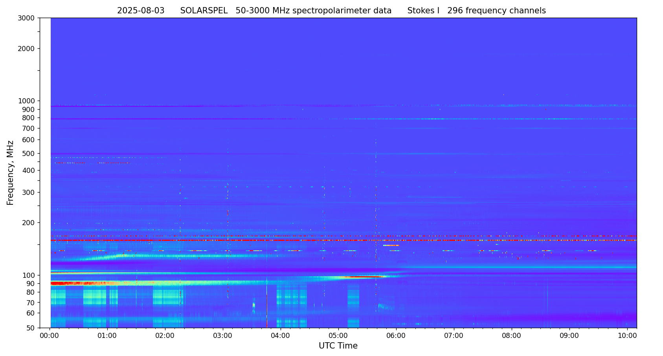Viewport: 663px width, 356px height.
Task: Click the 50 frequency tick label
Action: point(30,328)
